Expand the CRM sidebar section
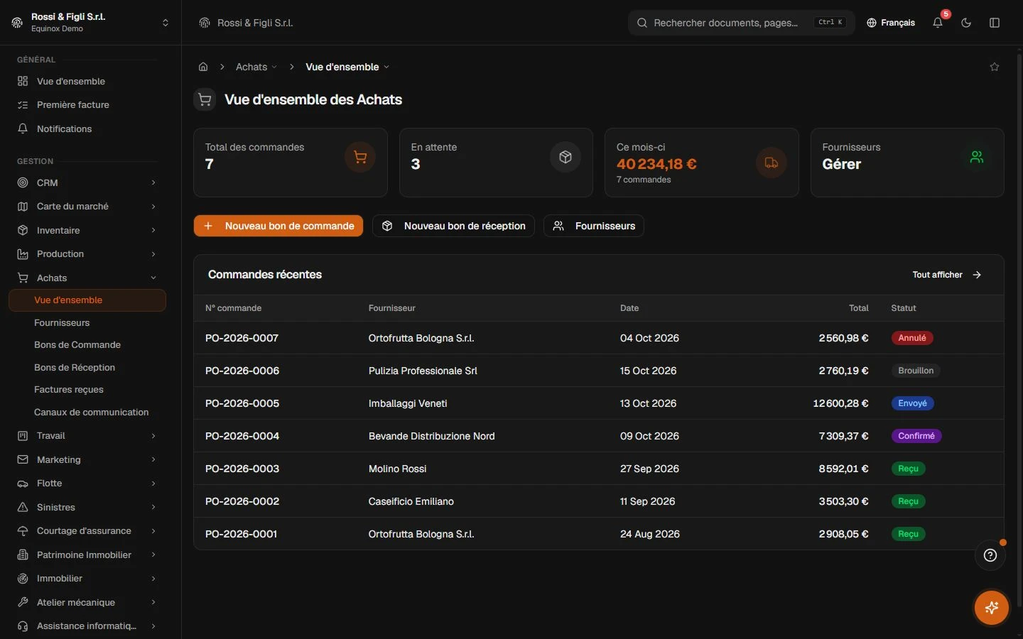Screen dimensions: 1023x639 point(87,182)
